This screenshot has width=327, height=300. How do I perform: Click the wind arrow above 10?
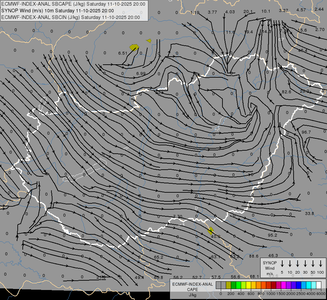coord(290,263)
